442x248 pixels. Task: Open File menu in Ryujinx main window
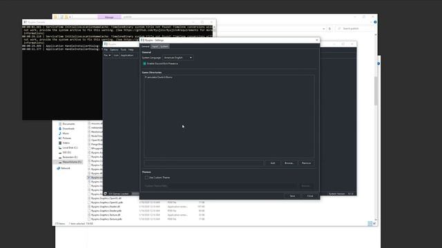(x=106, y=50)
